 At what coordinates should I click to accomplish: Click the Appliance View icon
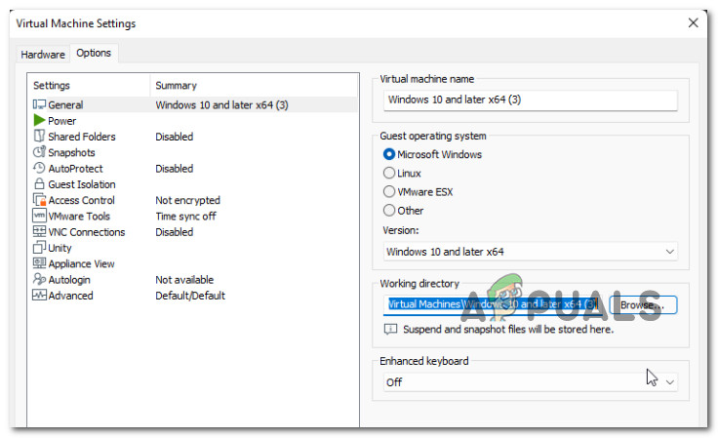pyautogui.click(x=39, y=263)
